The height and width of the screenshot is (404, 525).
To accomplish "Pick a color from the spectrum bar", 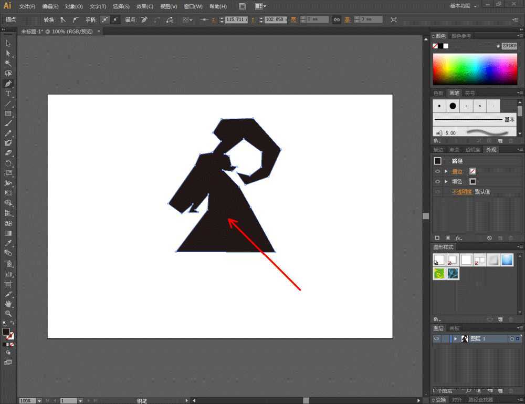I will (475, 69).
